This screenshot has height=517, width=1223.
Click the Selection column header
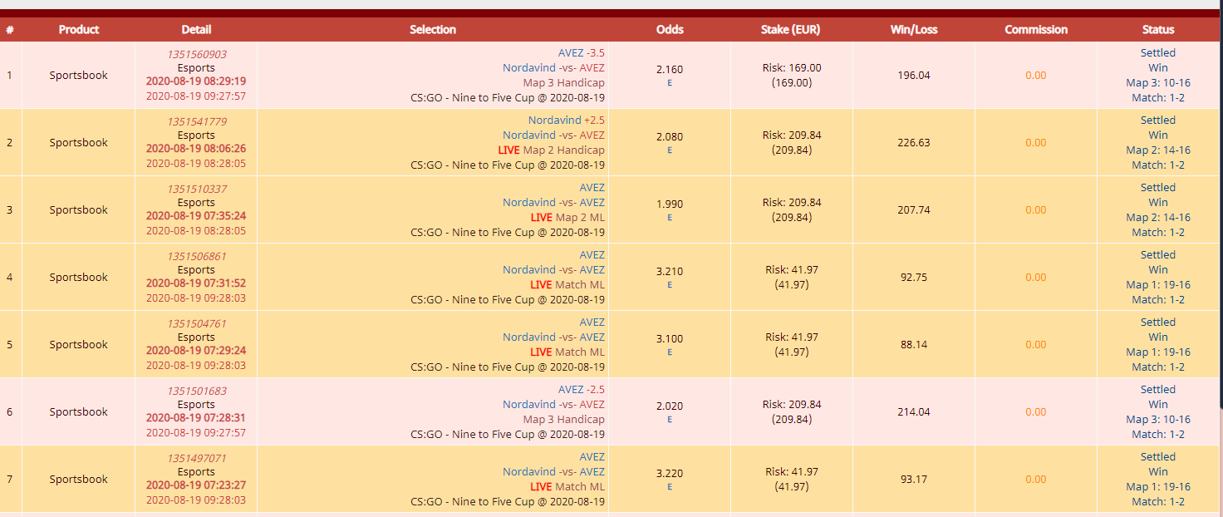(433, 29)
